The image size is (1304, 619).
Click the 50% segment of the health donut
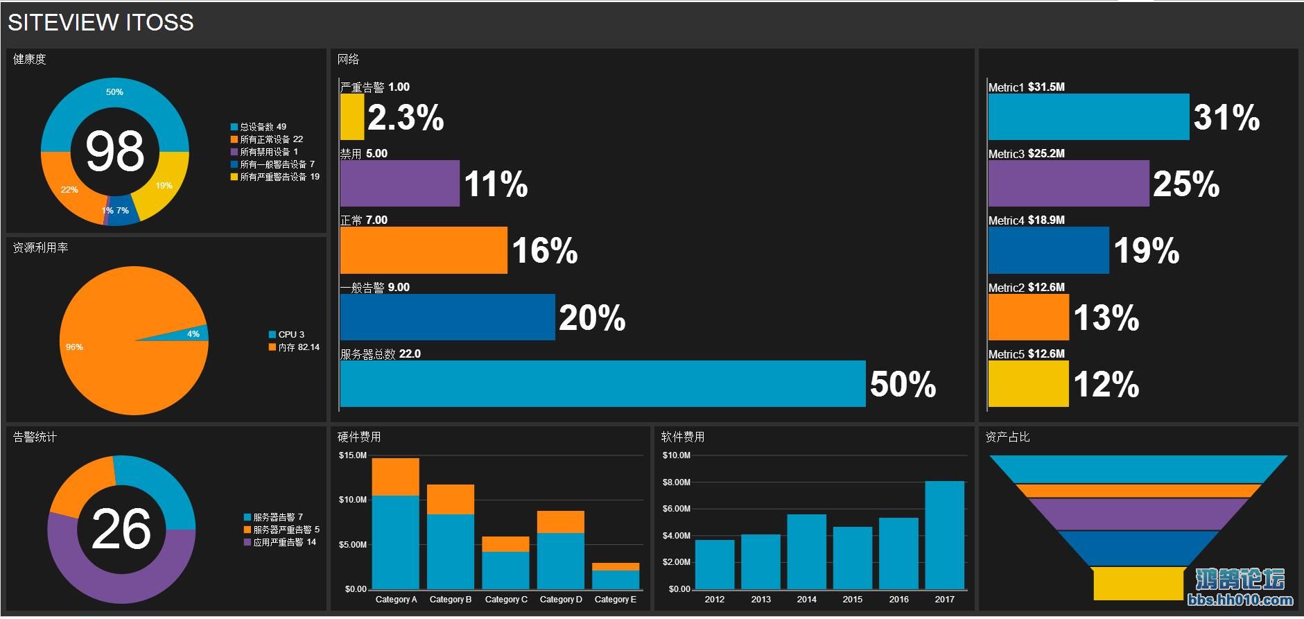point(114,92)
